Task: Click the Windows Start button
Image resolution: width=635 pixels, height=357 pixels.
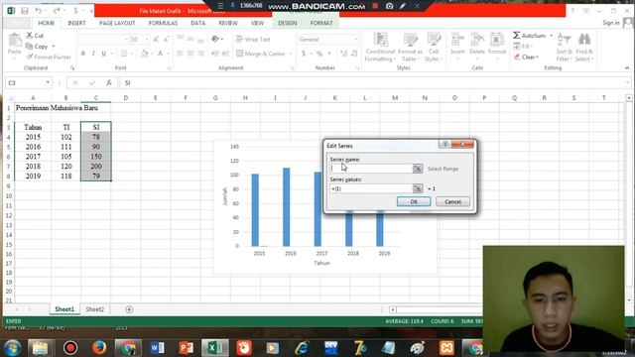Action: point(12,348)
